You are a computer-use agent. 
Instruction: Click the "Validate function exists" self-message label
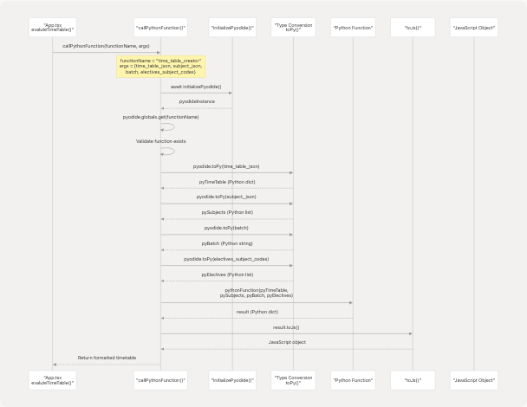pyautogui.click(x=160, y=141)
